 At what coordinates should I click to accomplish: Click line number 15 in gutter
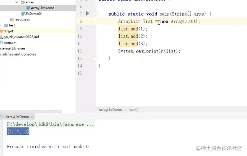(x=80, y=73)
